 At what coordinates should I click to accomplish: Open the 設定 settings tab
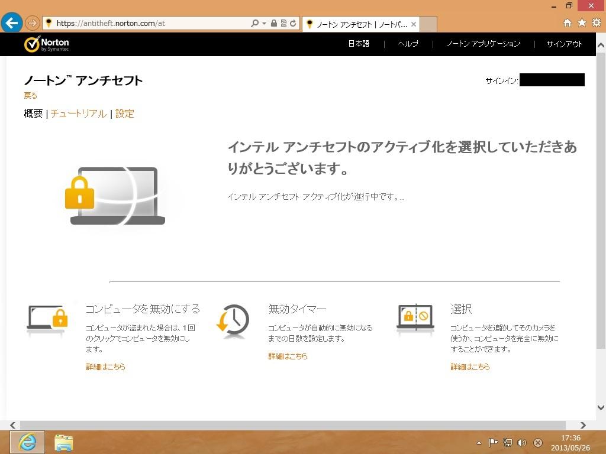[125, 113]
